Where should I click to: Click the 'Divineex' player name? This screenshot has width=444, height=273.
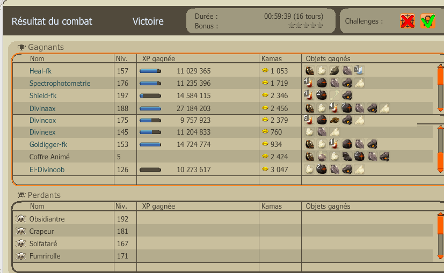click(42, 132)
